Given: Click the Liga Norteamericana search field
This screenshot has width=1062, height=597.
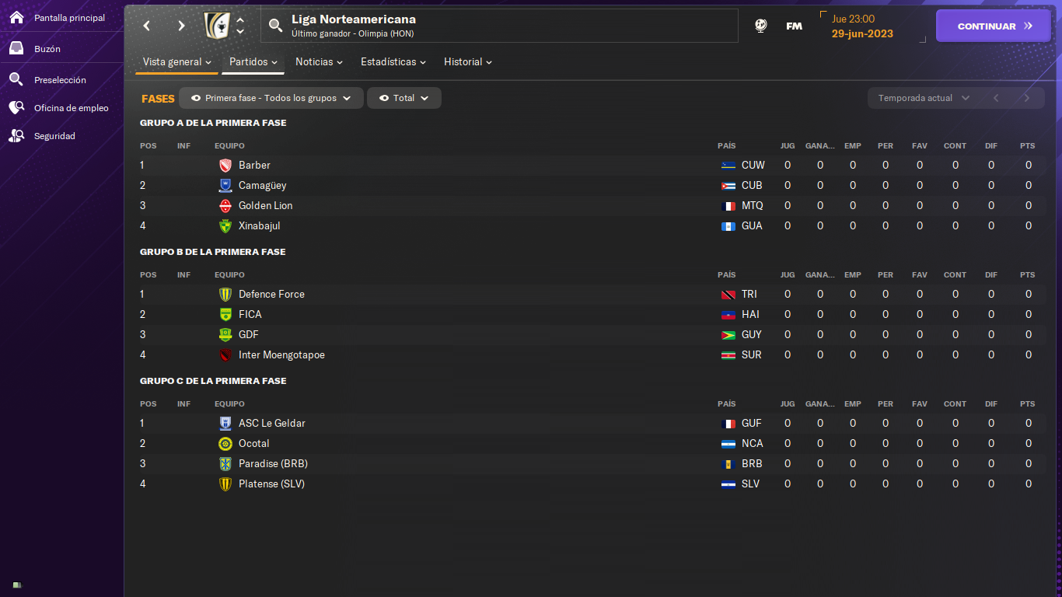Looking at the screenshot, I should click(499, 26).
